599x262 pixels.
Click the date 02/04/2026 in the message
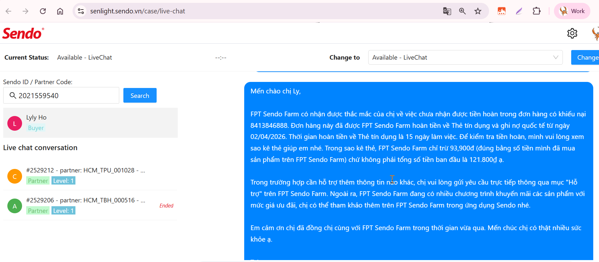click(x=268, y=137)
